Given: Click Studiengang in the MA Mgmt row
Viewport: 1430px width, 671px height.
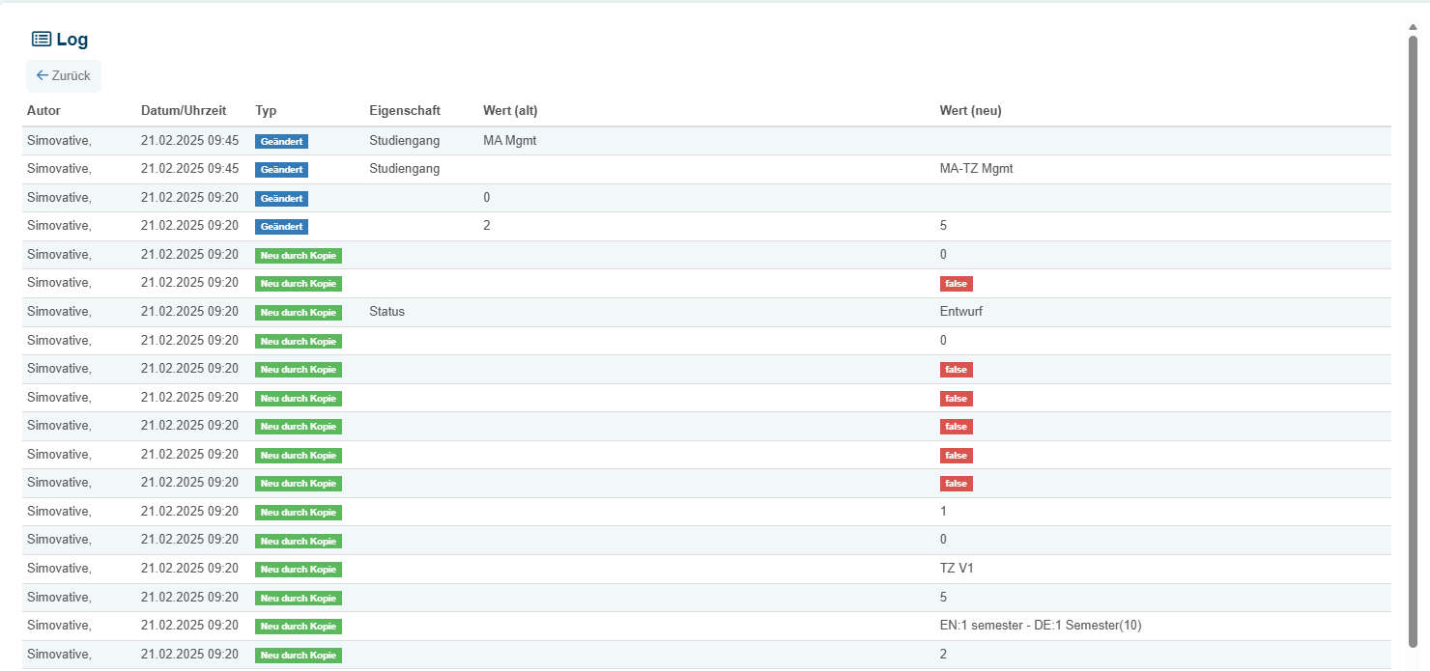Looking at the screenshot, I should tap(404, 141).
